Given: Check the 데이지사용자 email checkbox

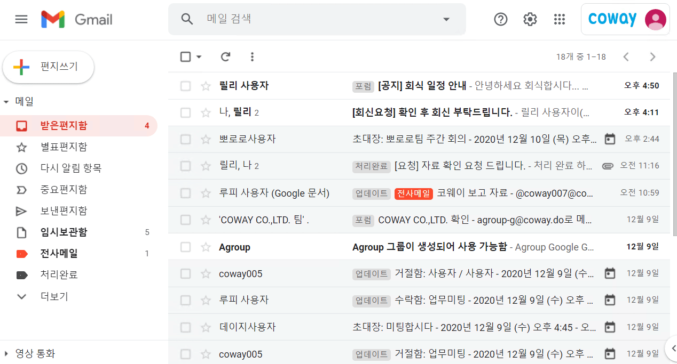Looking at the screenshot, I should [x=185, y=327].
